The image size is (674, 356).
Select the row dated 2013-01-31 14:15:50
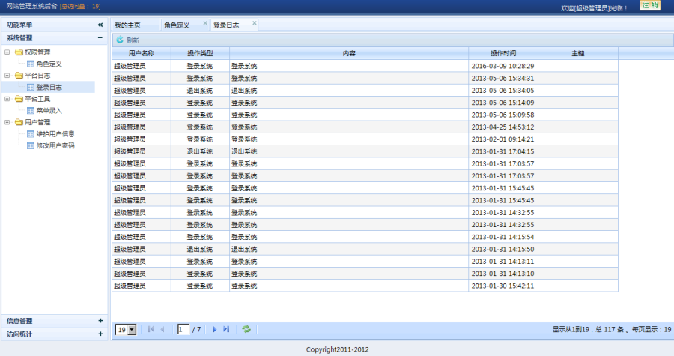(365, 249)
